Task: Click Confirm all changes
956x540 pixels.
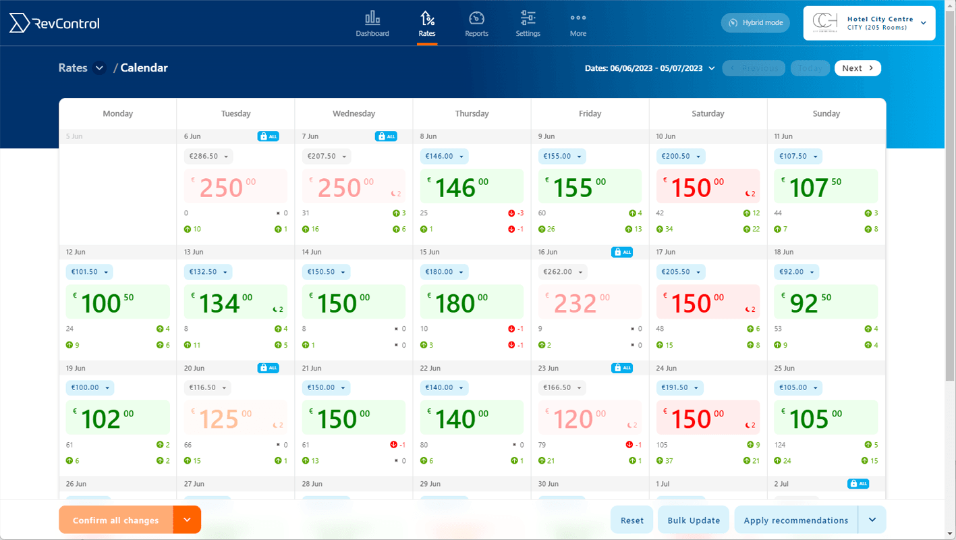Action: pos(115,520)
